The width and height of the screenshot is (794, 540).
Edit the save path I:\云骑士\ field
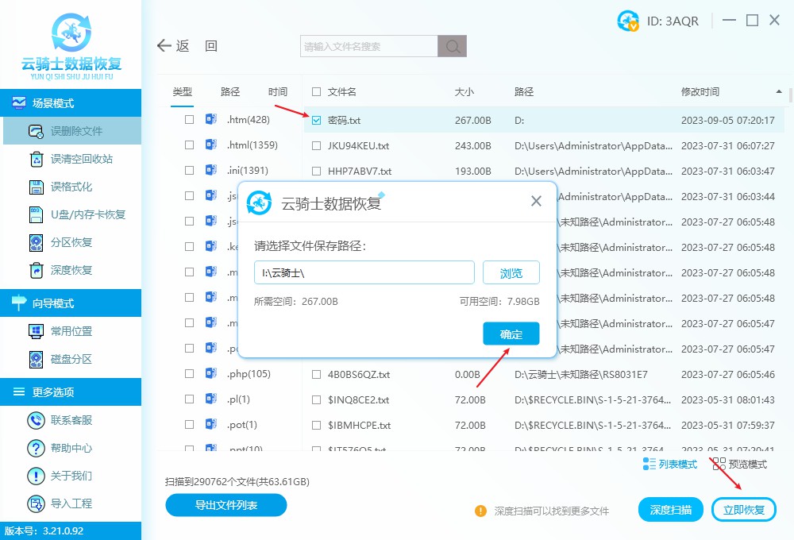[364, 273]
